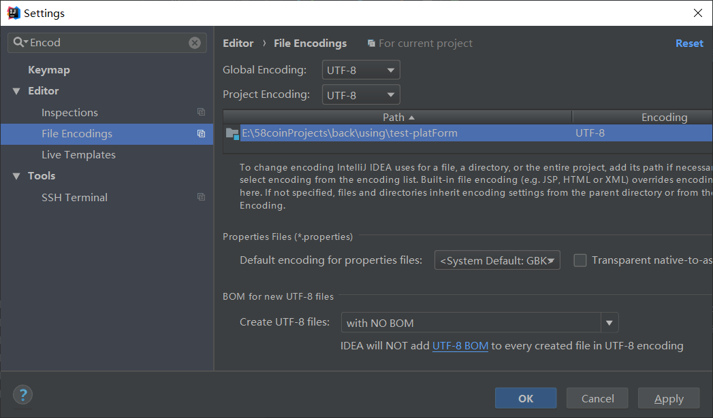This screenshot has height=418, width=713.
Task: Select Live Templates settings page
Action: point(78,155)
